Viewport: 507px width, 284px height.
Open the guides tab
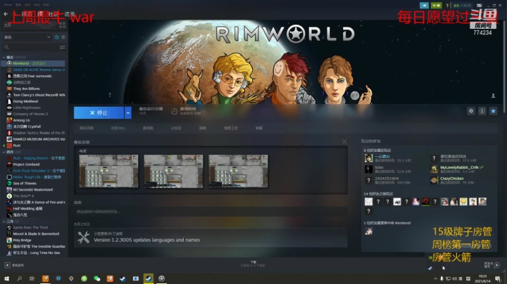[203, 128]
